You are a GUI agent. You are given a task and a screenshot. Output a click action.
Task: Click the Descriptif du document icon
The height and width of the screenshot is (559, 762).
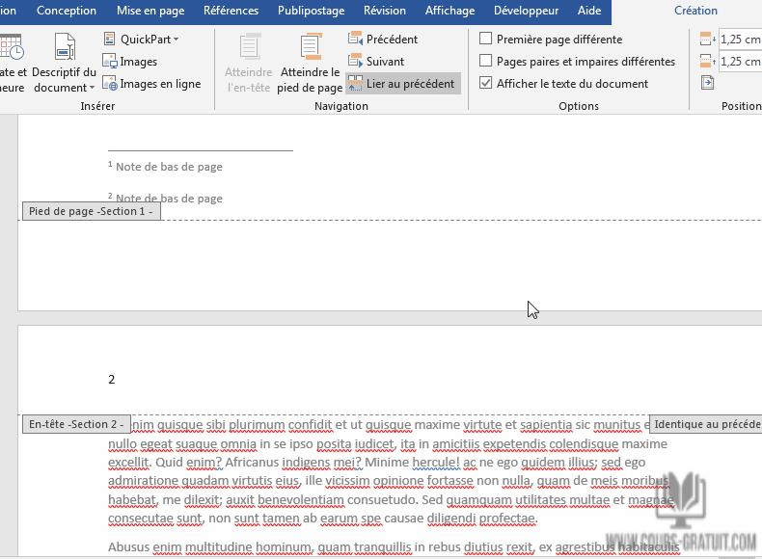(x=65, y=46)
